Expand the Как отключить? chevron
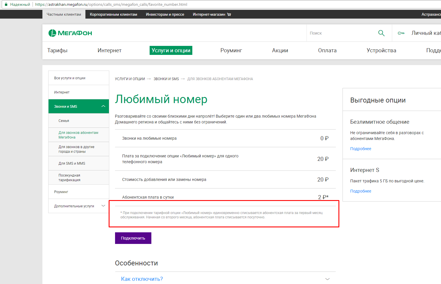 [x=327, y=279]
